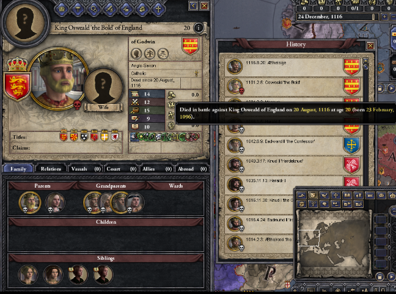396x294 pixels.
Task: Open the of Godwin dynasty coat of arms
Action: pyautogui.click(x=190, y=46)
